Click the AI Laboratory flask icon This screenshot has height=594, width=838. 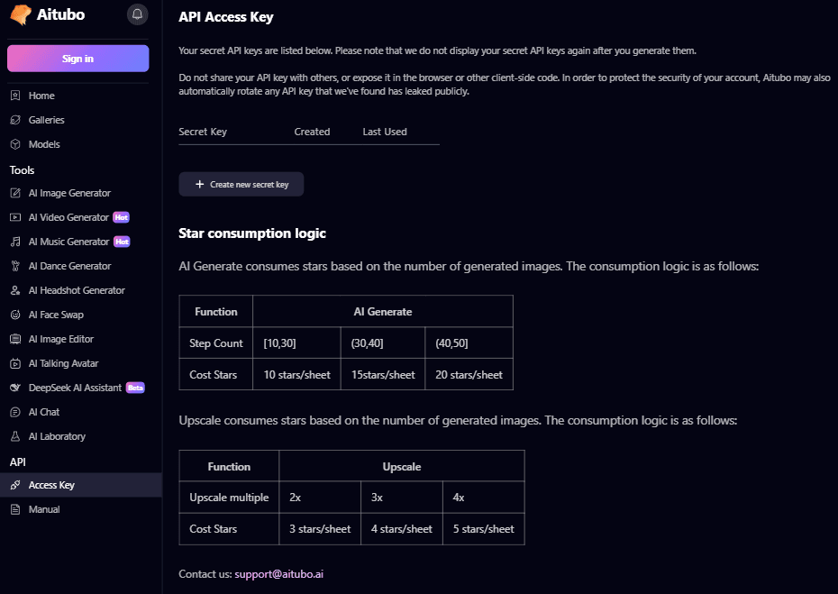[x=15, y=436]
